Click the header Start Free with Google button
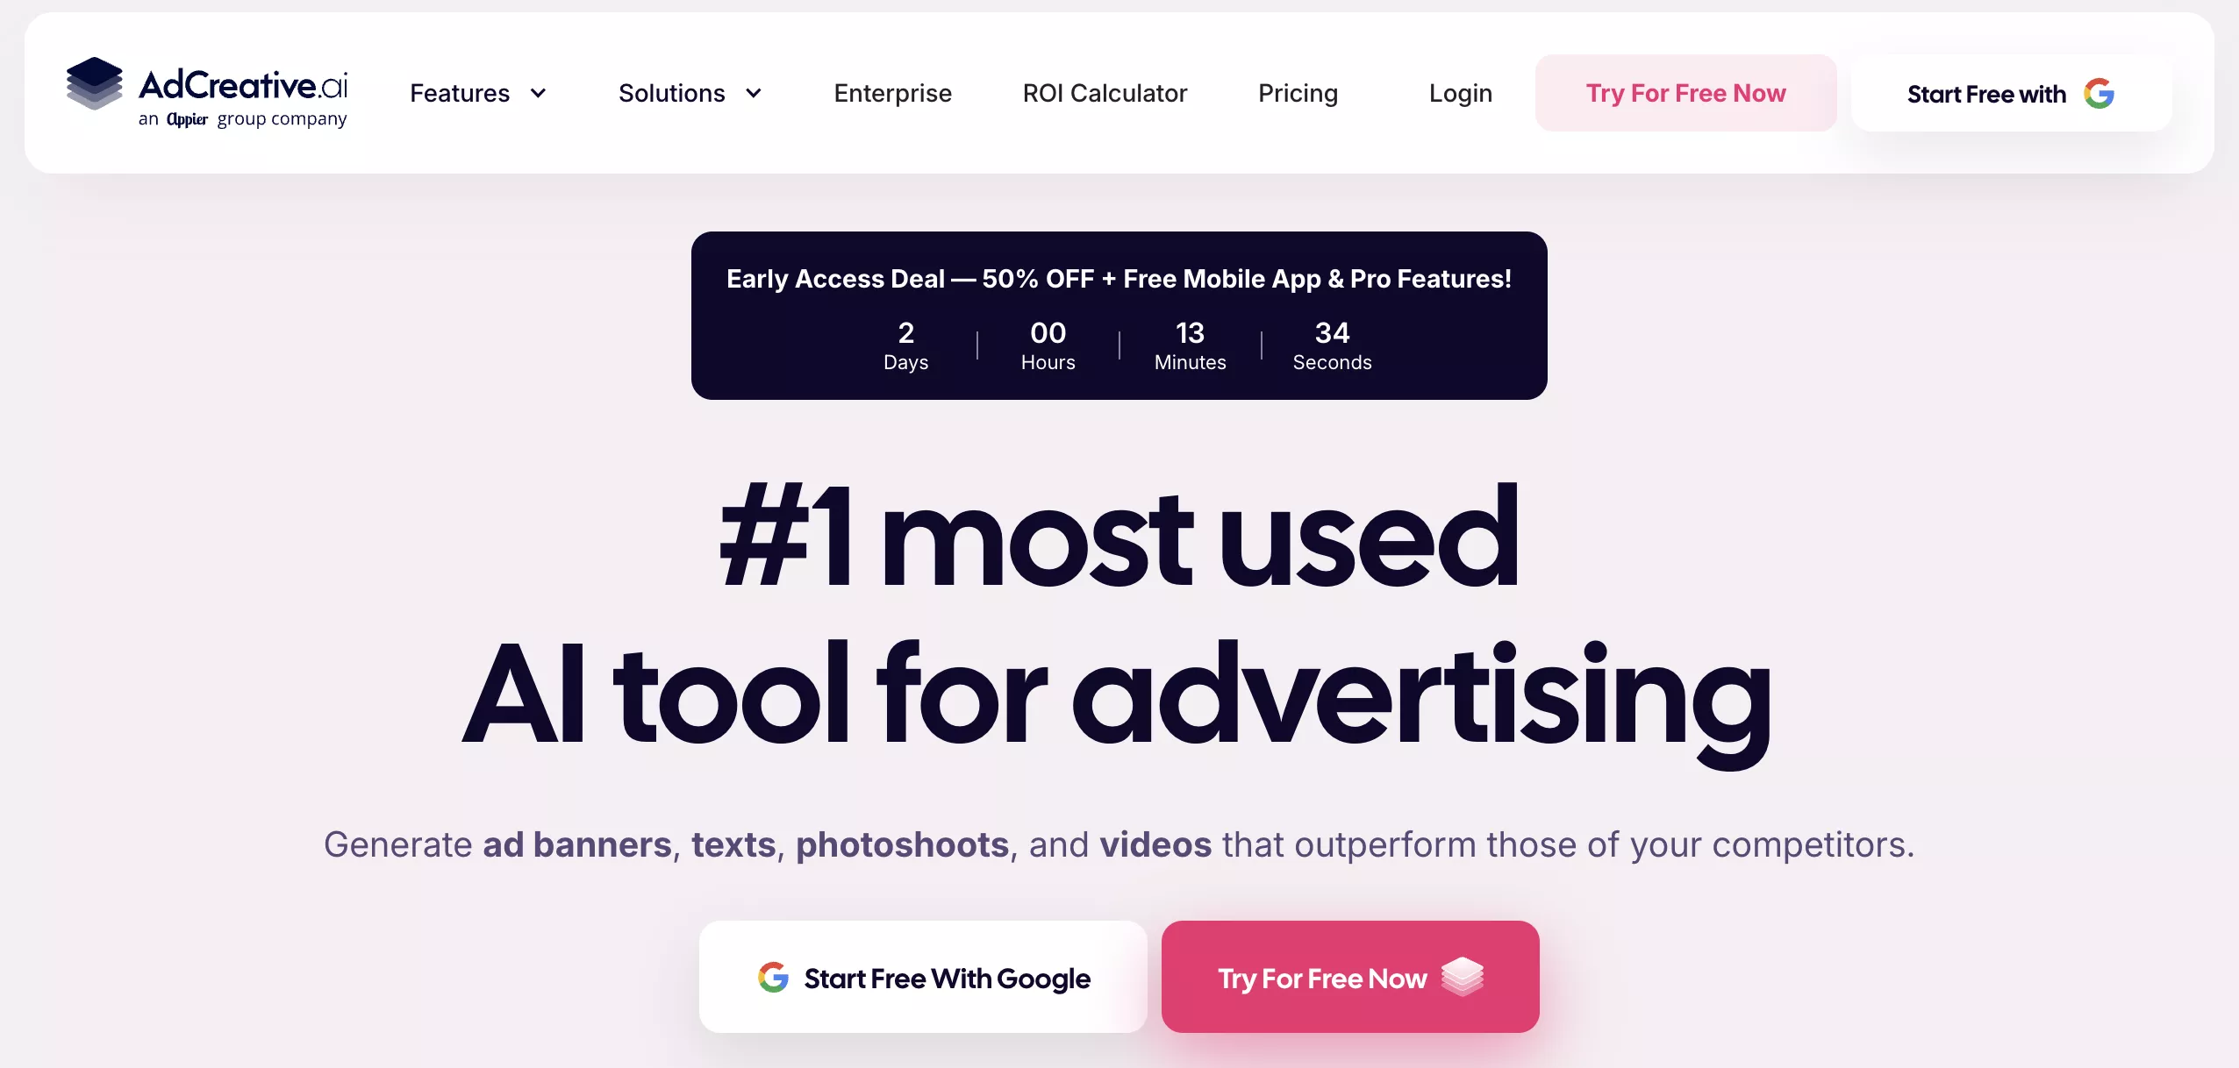 [2011, 93]
